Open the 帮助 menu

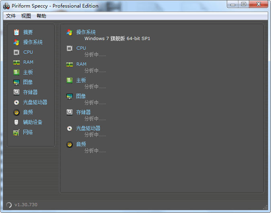coord(41,16)
